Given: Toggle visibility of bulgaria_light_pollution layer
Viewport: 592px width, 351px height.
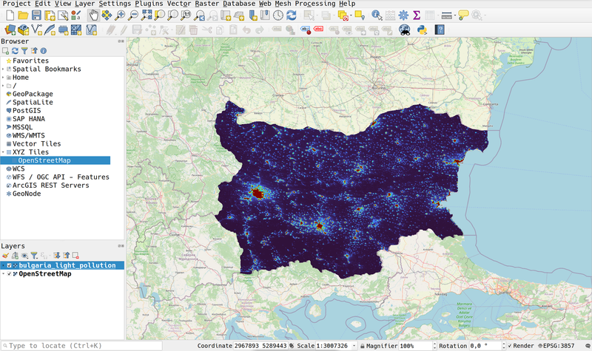Looking at the screenshot, I should (x=9, y=265).
